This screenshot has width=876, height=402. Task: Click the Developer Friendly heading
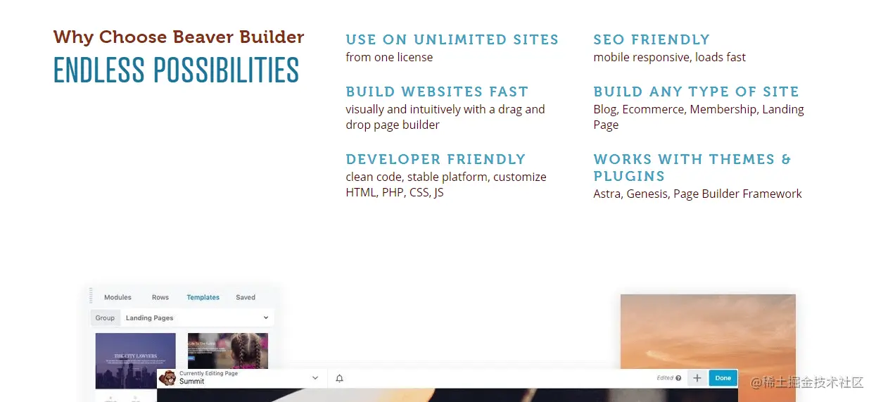pos(436,159)
